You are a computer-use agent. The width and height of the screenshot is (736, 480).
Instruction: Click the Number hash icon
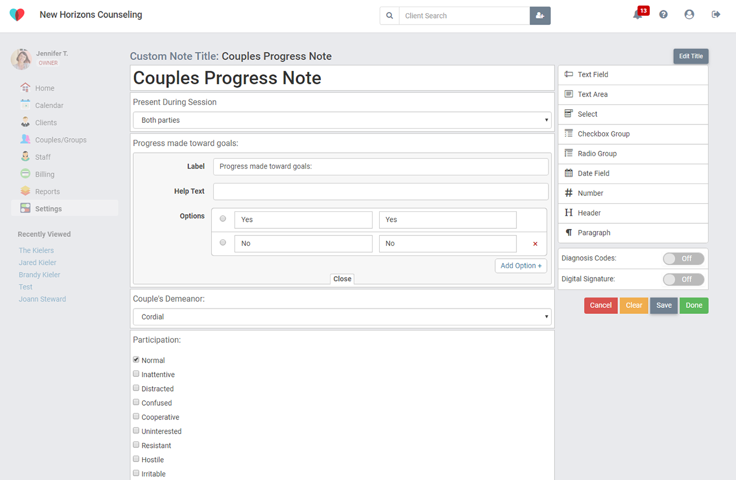pos(569,193)
